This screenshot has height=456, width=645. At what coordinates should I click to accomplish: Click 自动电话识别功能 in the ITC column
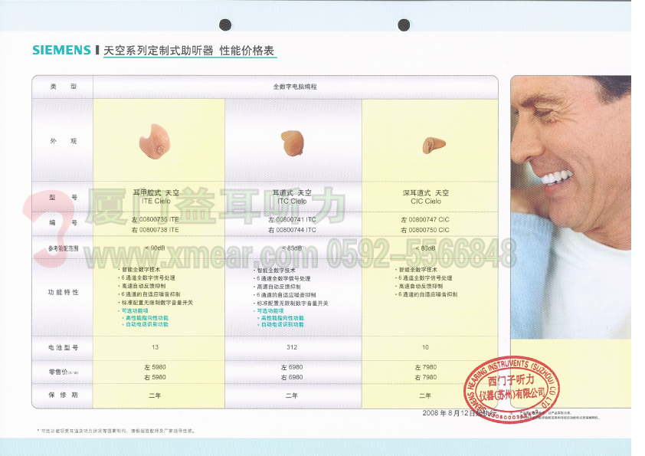click(282, 324)
